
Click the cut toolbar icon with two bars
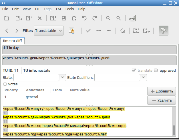click(64, 18)
